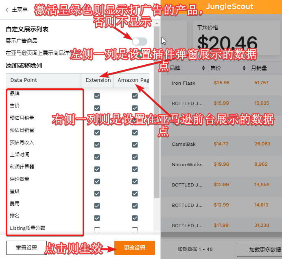
Task: Uncheck the Extension checkbox for 品牌
Action: pos(97,96)
